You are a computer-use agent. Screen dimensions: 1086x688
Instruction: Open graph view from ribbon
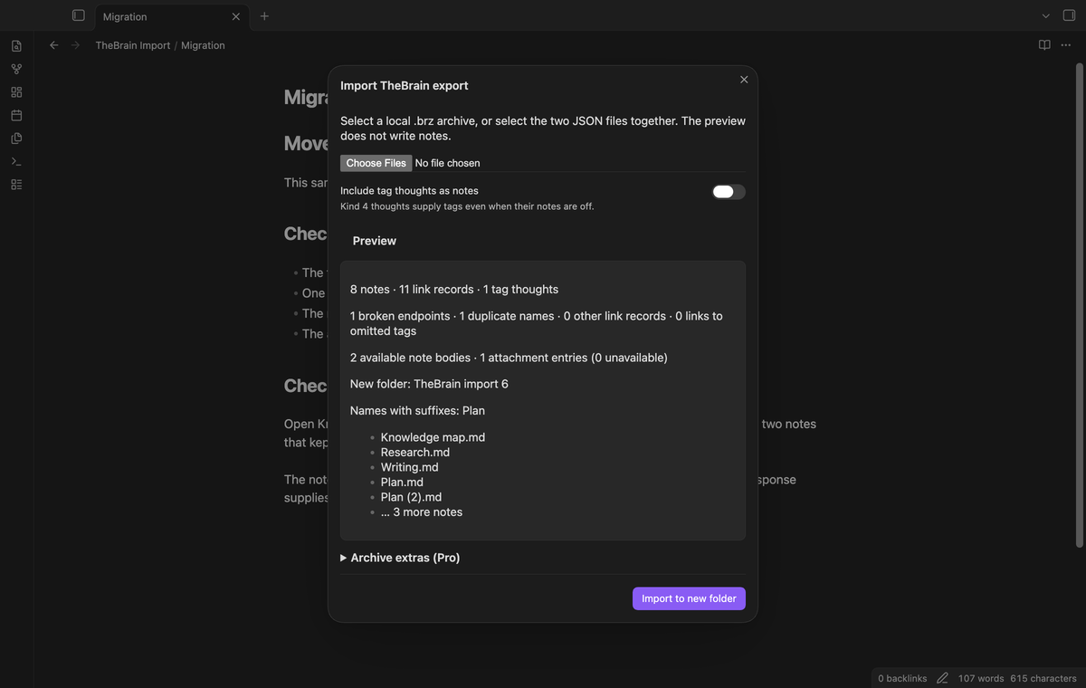point(16,69)
